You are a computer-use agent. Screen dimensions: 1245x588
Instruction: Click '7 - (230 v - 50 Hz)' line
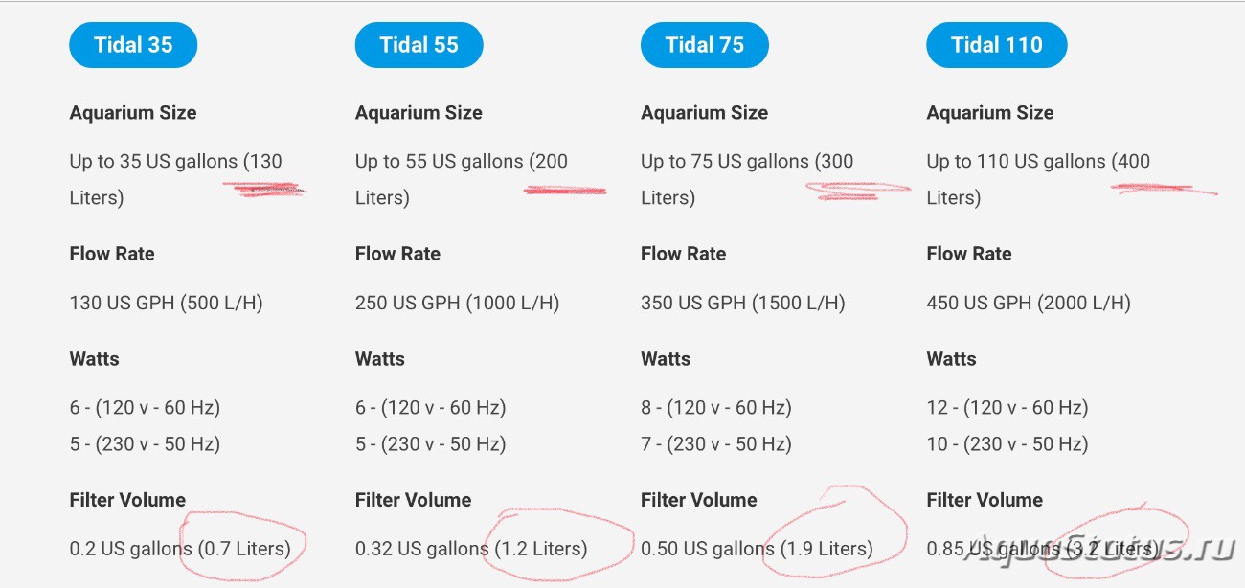pyautogui.click(x=716, y=444)
